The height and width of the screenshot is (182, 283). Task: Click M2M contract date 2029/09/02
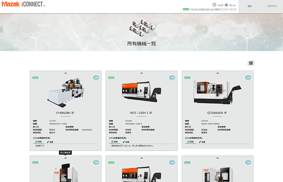point(87,130)
